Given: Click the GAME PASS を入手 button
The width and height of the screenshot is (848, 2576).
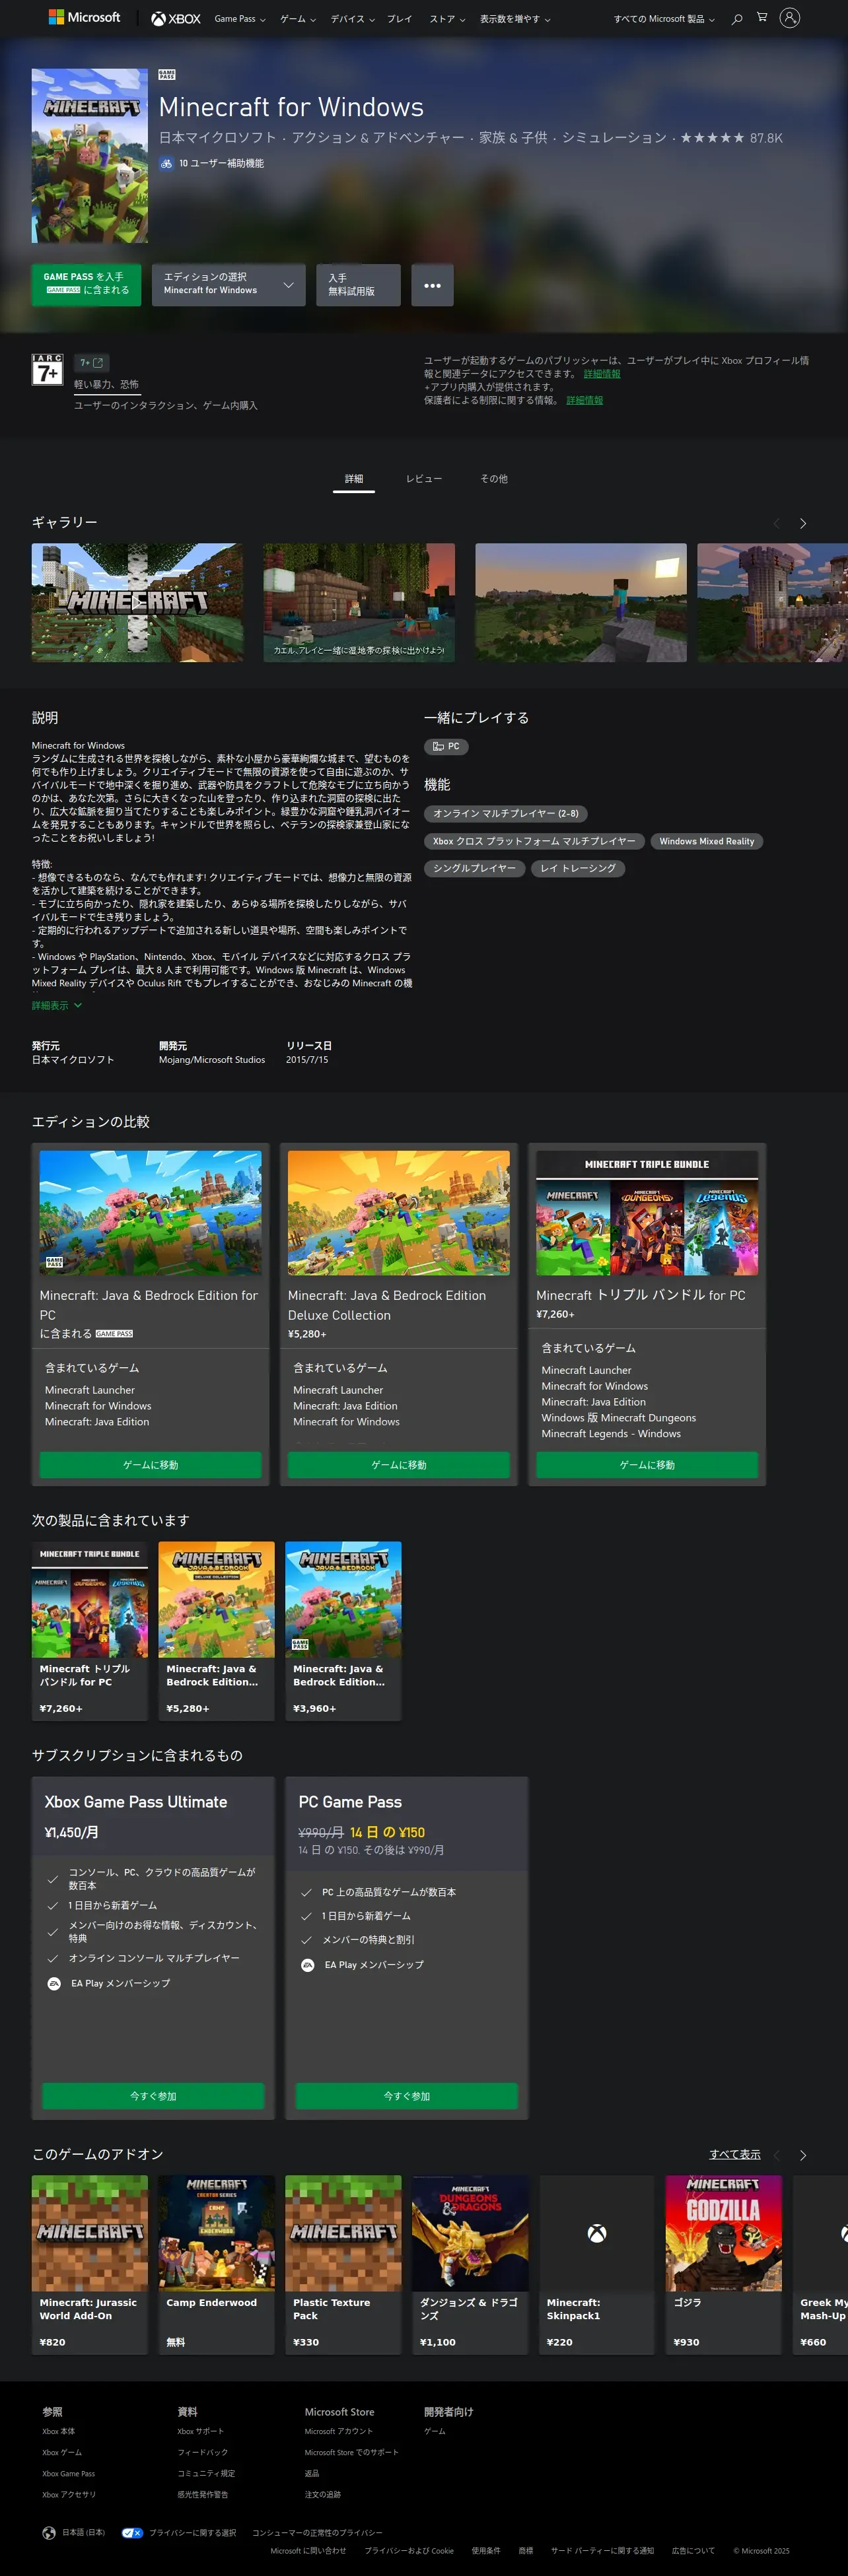Looking at the screenshot, I should click(x=86, y=285).
